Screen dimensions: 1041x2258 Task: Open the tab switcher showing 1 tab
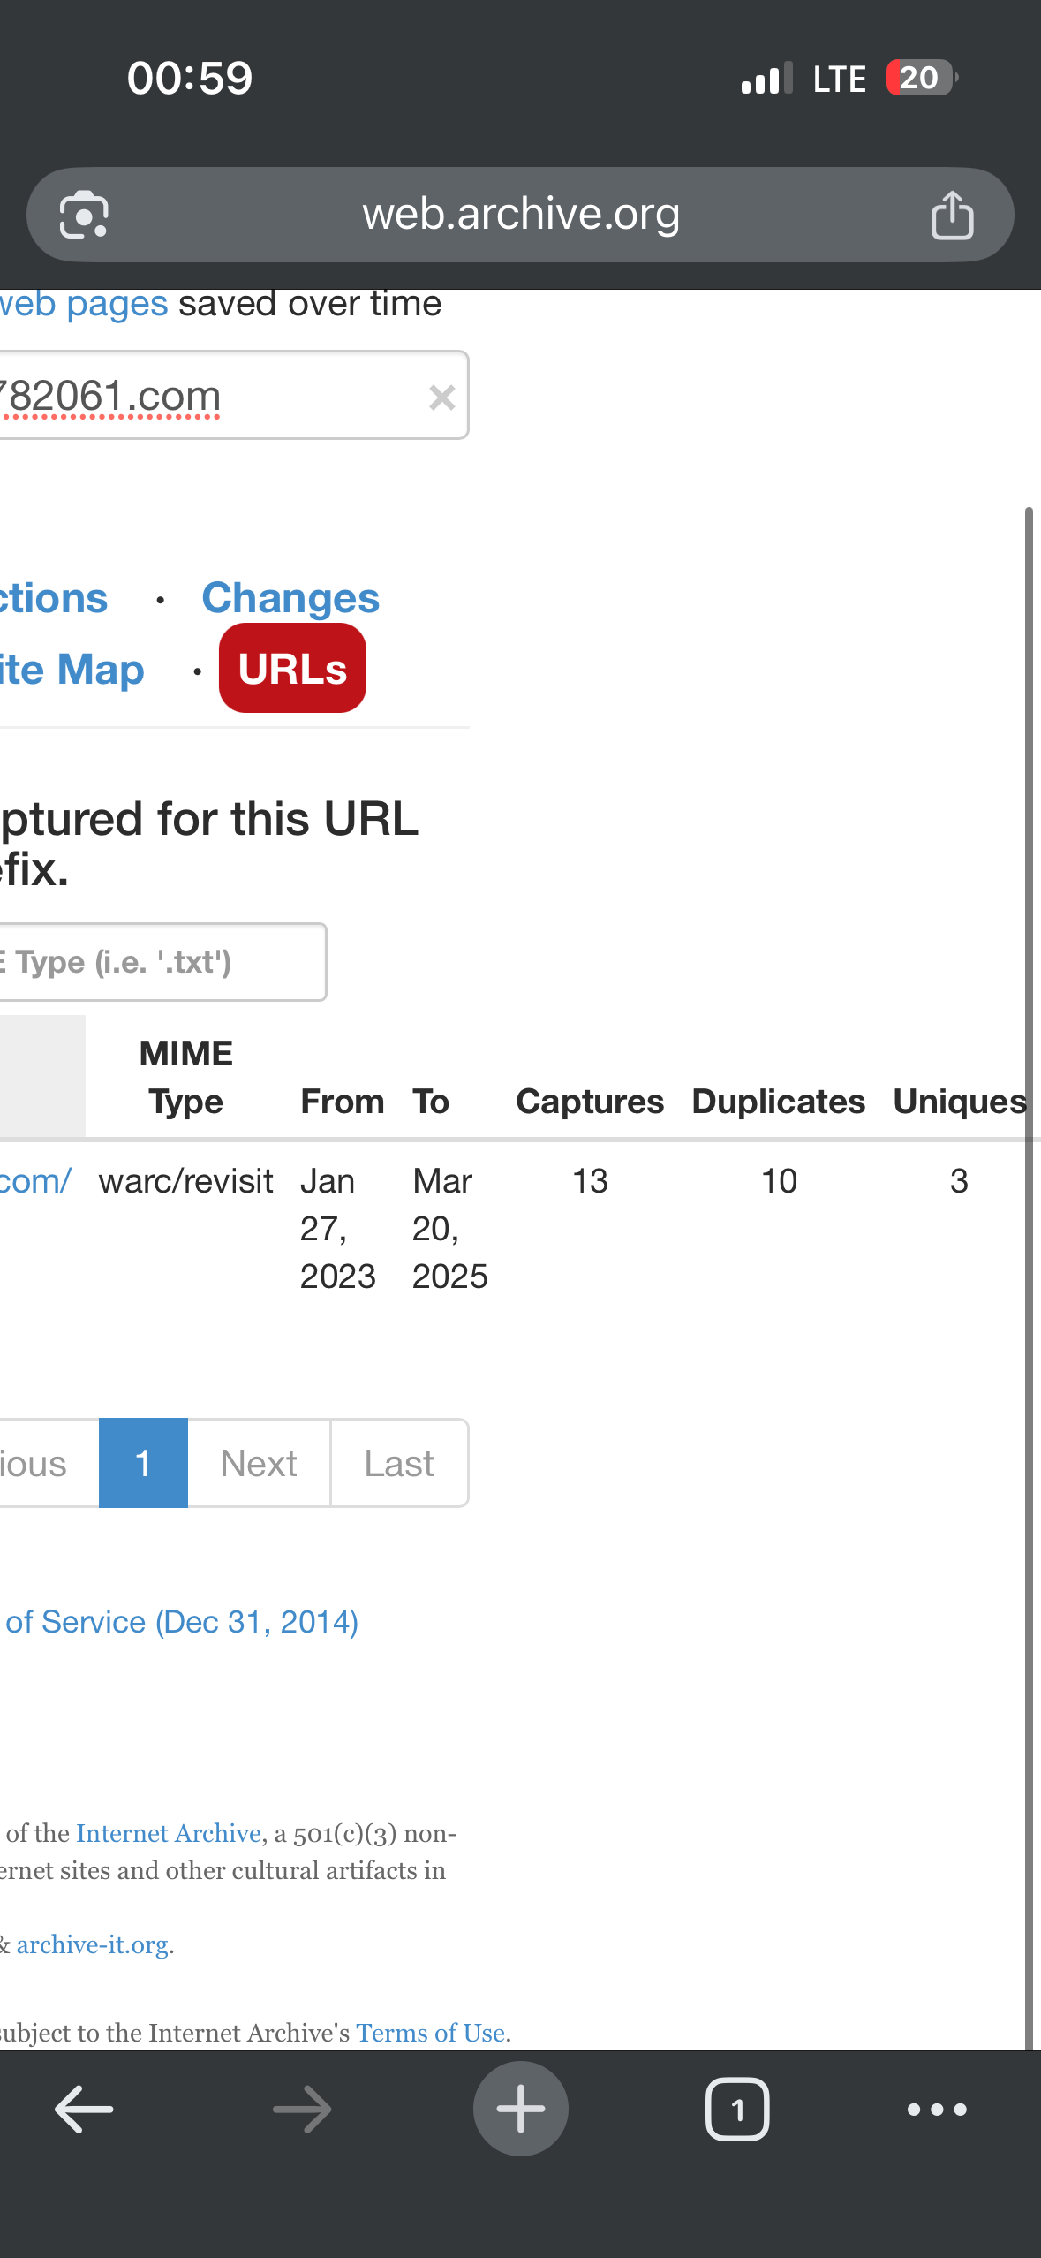point(737,2109)
